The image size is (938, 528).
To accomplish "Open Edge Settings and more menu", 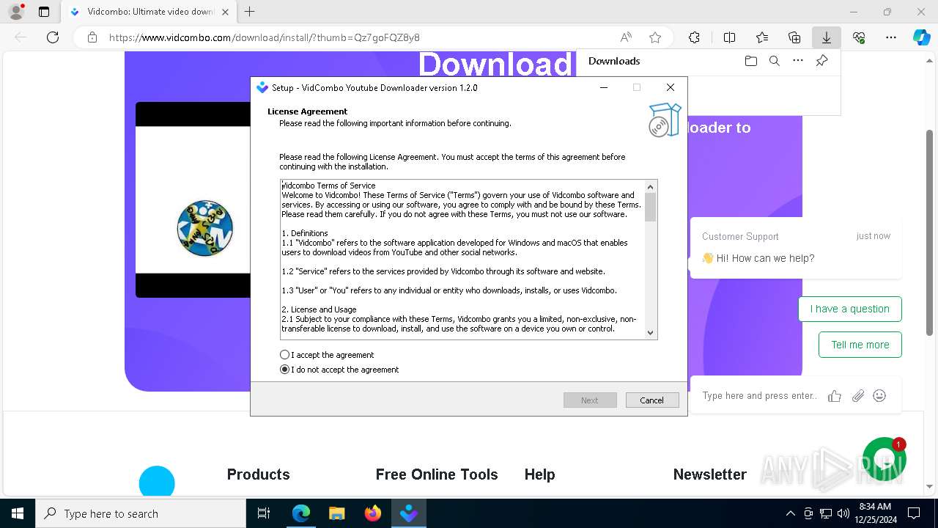I will [x=891, y=37].
